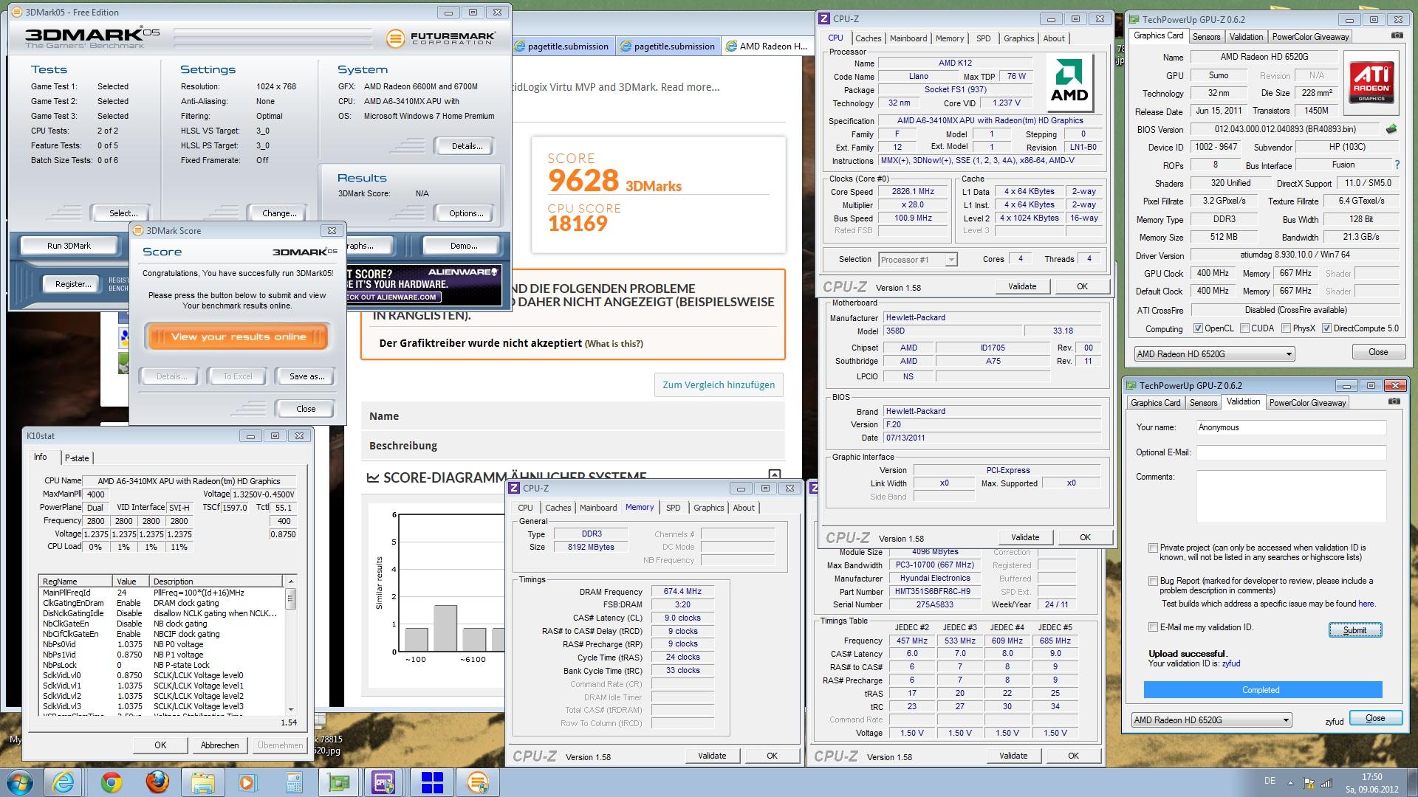Enable the Bug Report checkbox
1418x797 pixels.
pyautogui.click(x=1153, y=581)
